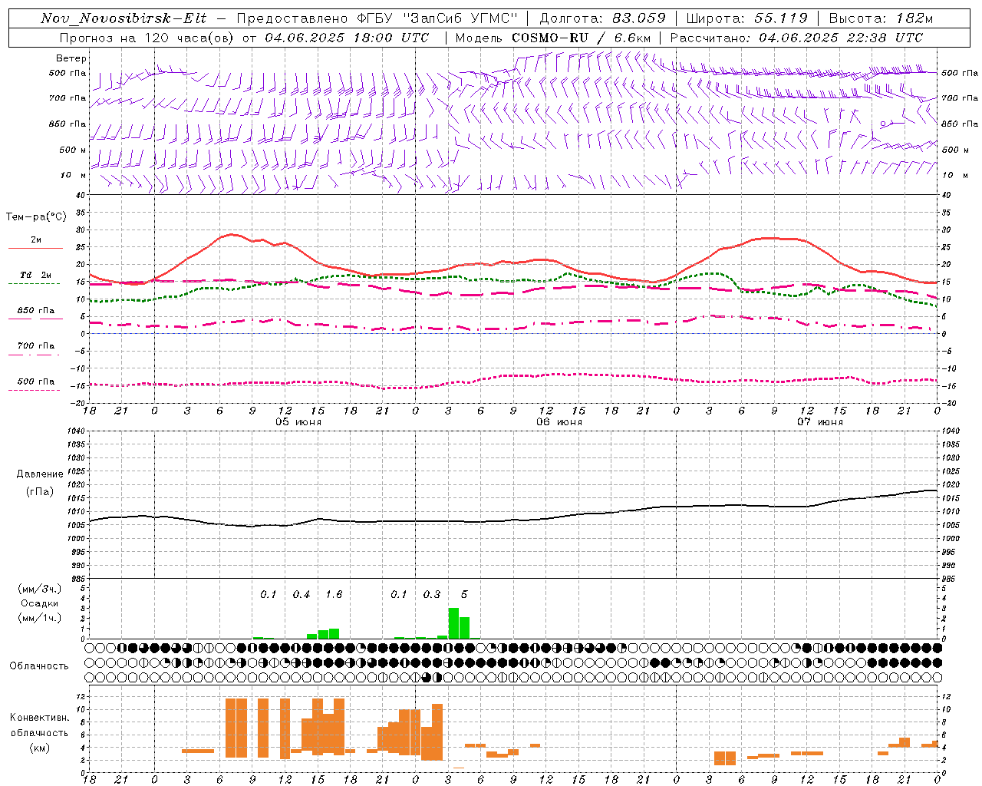982x786 pixels.
Task: Click the 07 июня date label
Action: point(820,422)
